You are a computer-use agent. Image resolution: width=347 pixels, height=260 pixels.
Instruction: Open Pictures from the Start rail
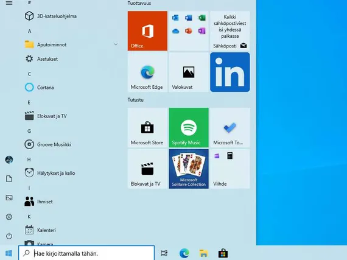pyautogui.click(x=9, y=198)
